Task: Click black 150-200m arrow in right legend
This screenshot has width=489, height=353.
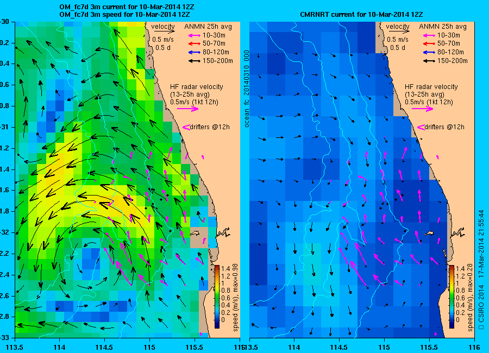Action: (x=429, y=61)
